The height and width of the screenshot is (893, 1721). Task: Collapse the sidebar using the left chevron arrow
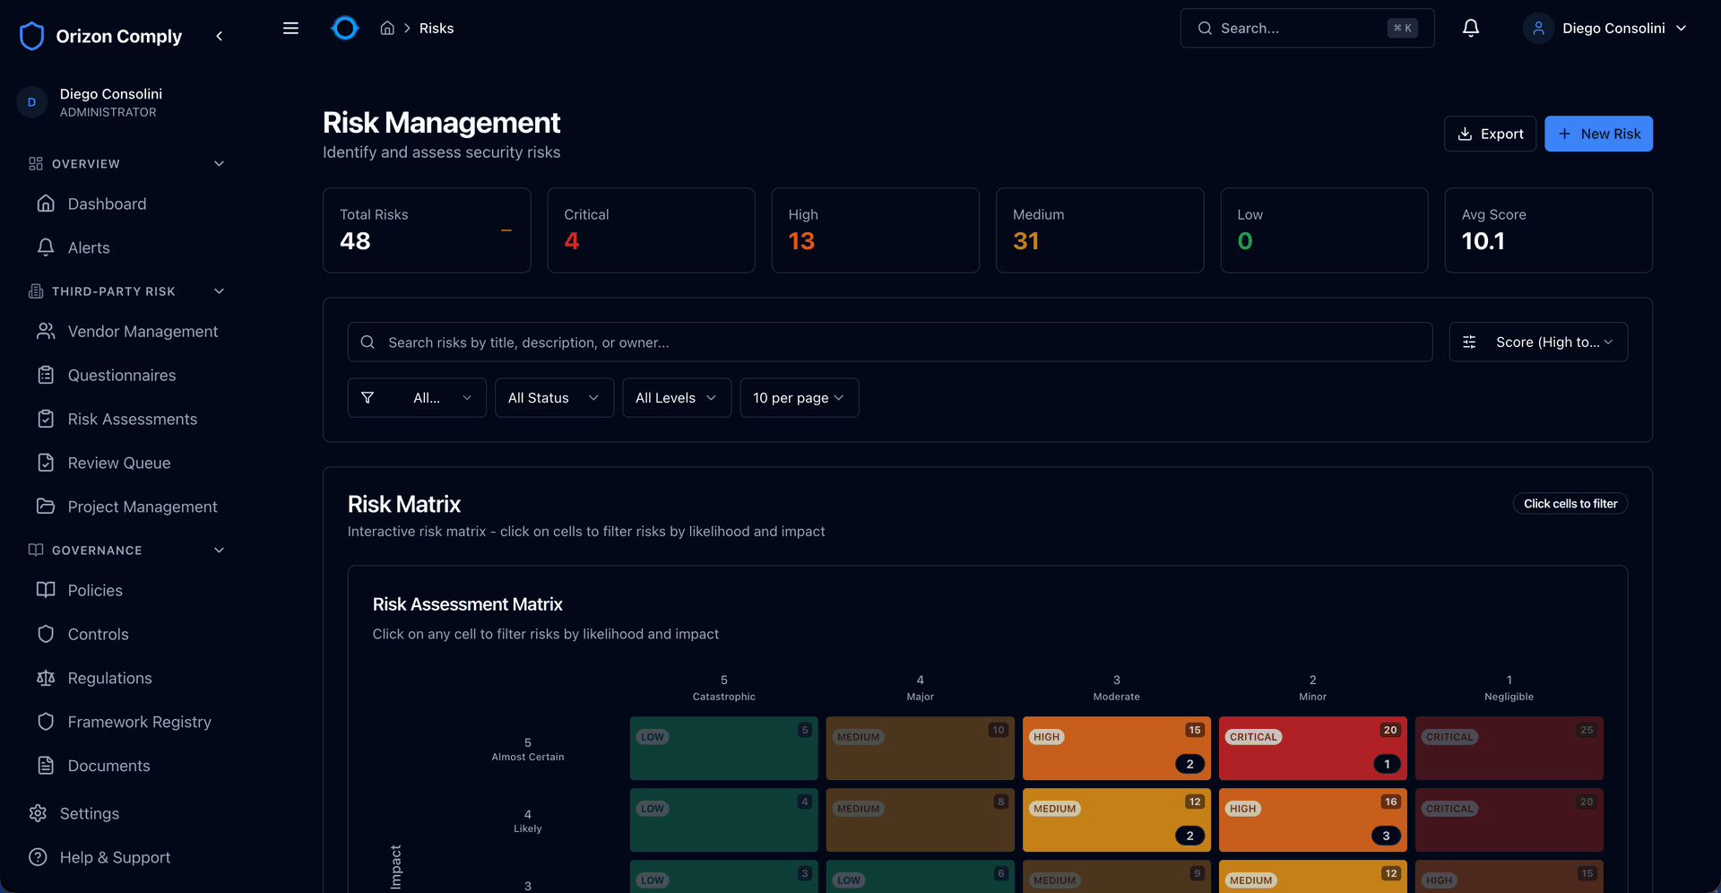click(x=220, y=36)
